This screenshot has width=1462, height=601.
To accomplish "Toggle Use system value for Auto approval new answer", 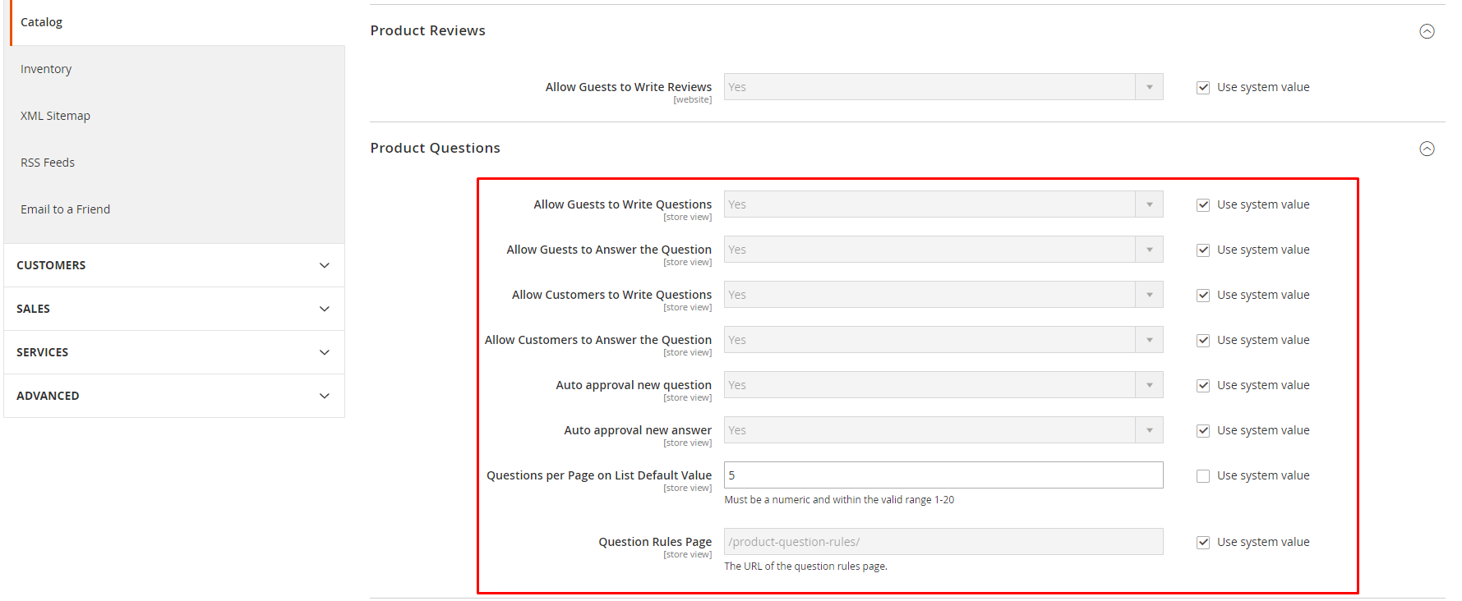I will click(x=1203, y=431).
